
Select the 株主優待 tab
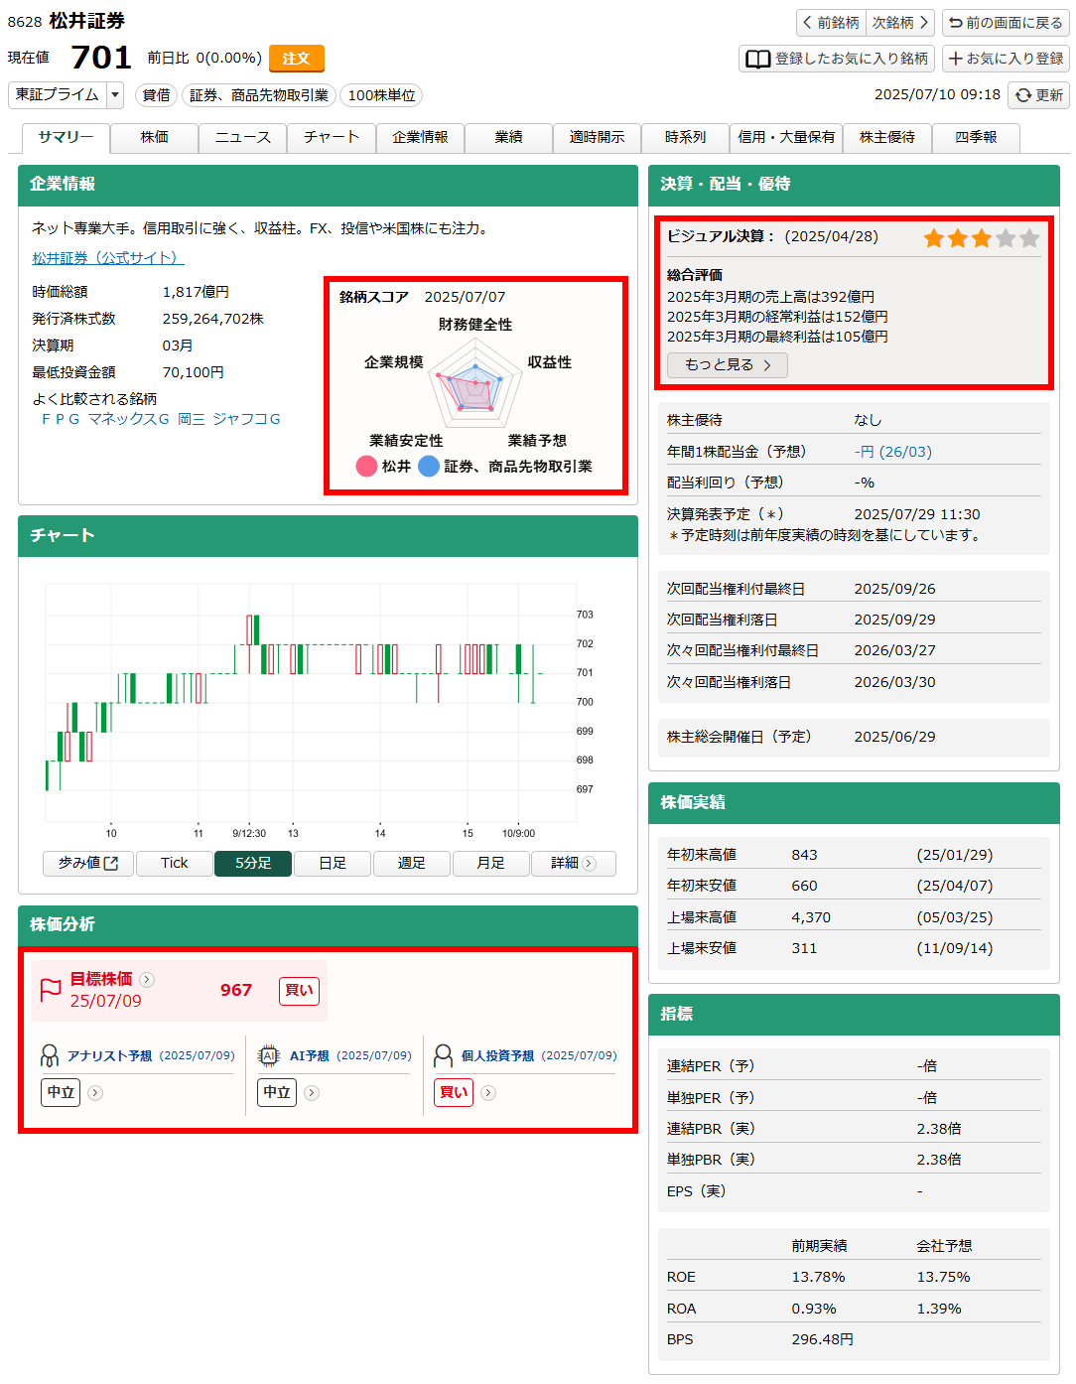(x=887, y=138)
